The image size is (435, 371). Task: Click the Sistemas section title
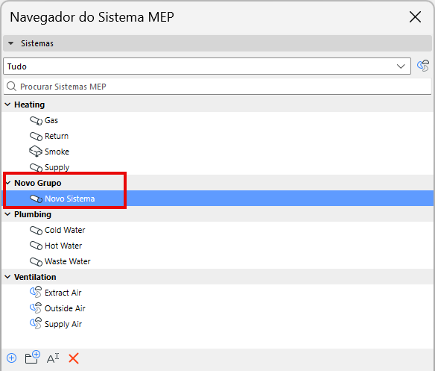(37, 43)
